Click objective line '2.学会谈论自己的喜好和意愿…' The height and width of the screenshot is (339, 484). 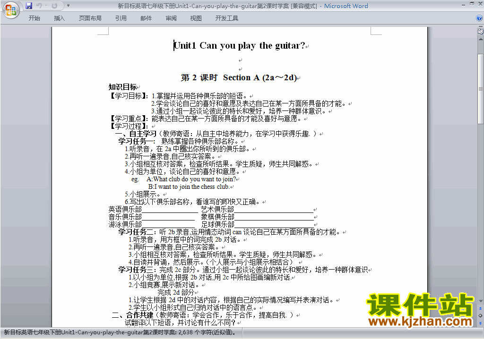(x=248, y=104)
